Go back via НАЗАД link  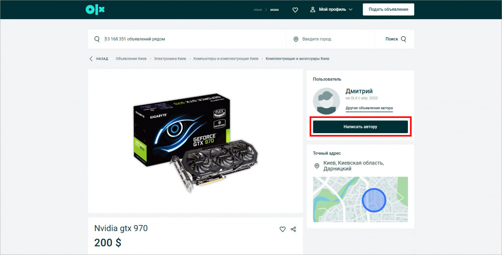pyautogui.click(x=99, y=59)
